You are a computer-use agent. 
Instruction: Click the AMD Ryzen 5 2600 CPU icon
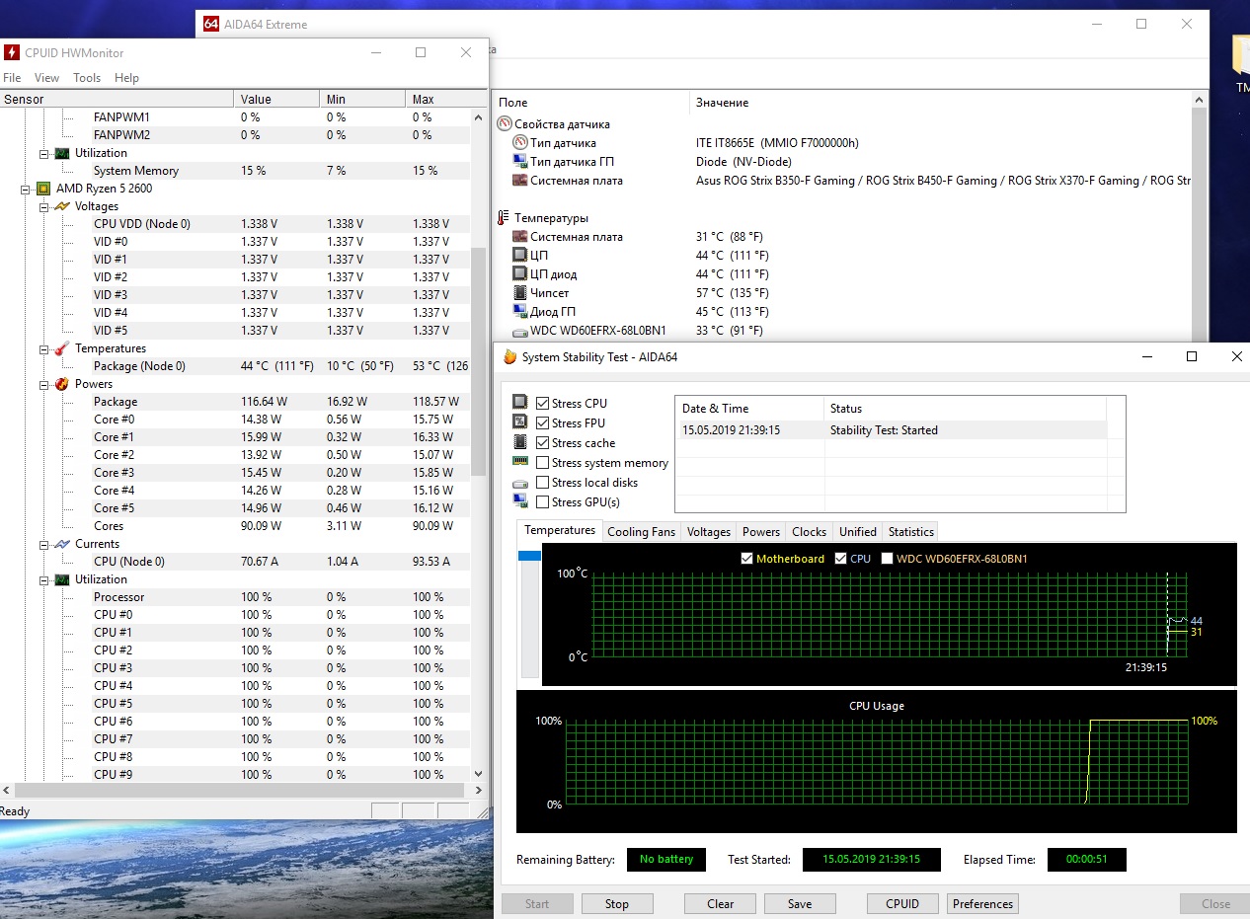(43, 189)
